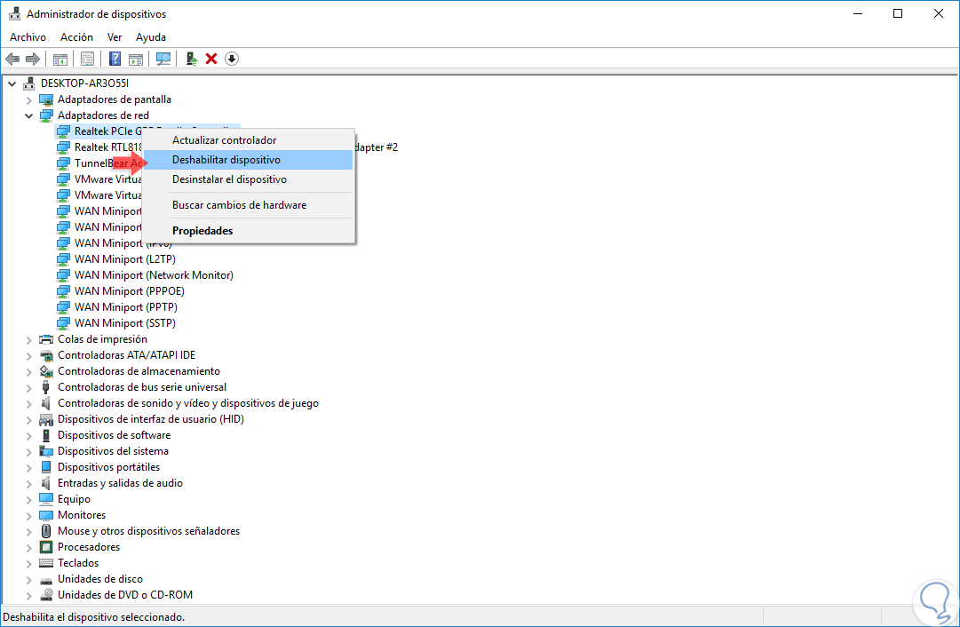
Task: Click the forward navigation arrow icon
Action: click(33, 59)
